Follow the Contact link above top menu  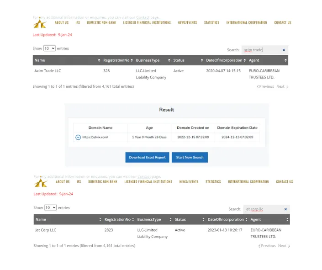tap(143, 17)
